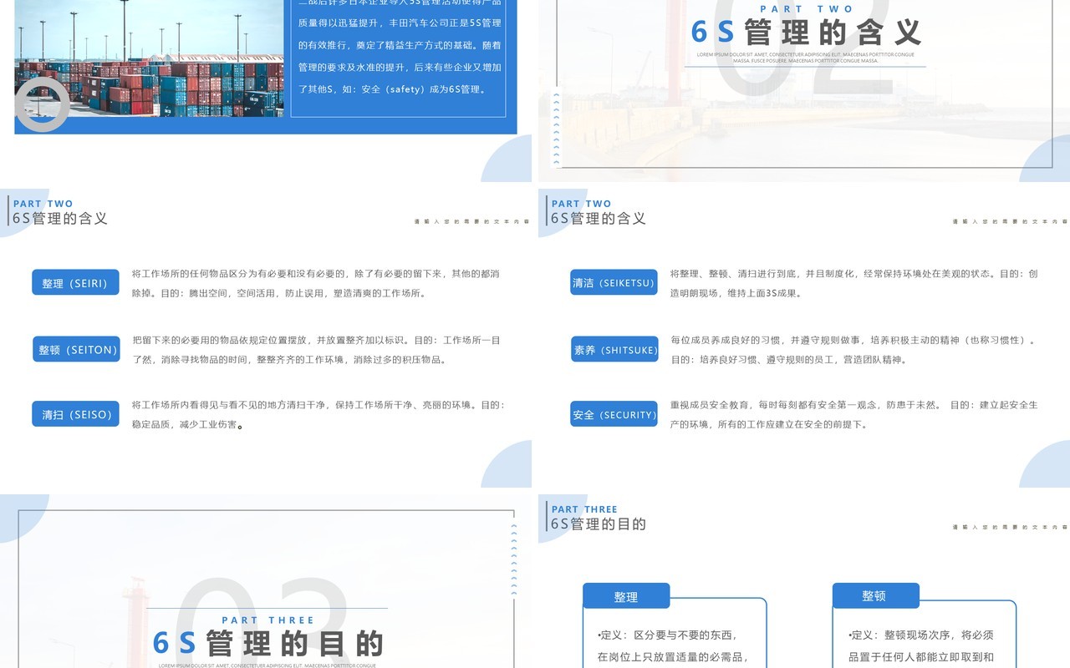Click the 整理（SEIRI）blue label
Viewport: 1070px width, 668px height.
[75, 282]
